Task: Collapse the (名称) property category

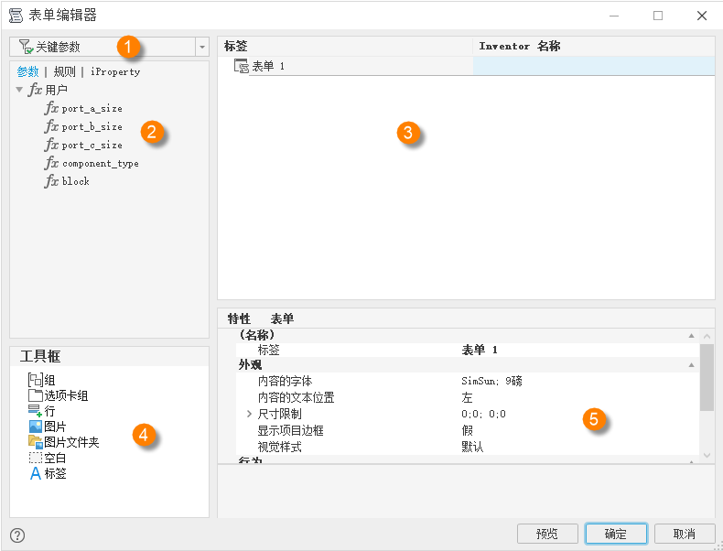Action: [691, 335]
